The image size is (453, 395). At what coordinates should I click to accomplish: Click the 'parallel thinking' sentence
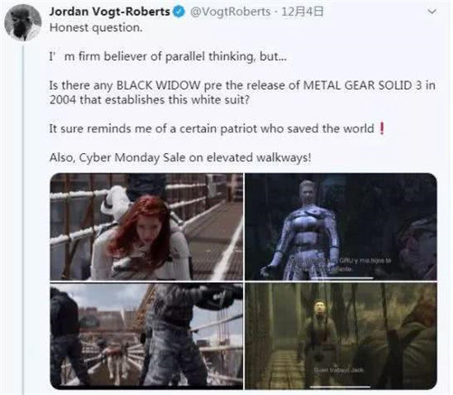(x=168, y=56)
